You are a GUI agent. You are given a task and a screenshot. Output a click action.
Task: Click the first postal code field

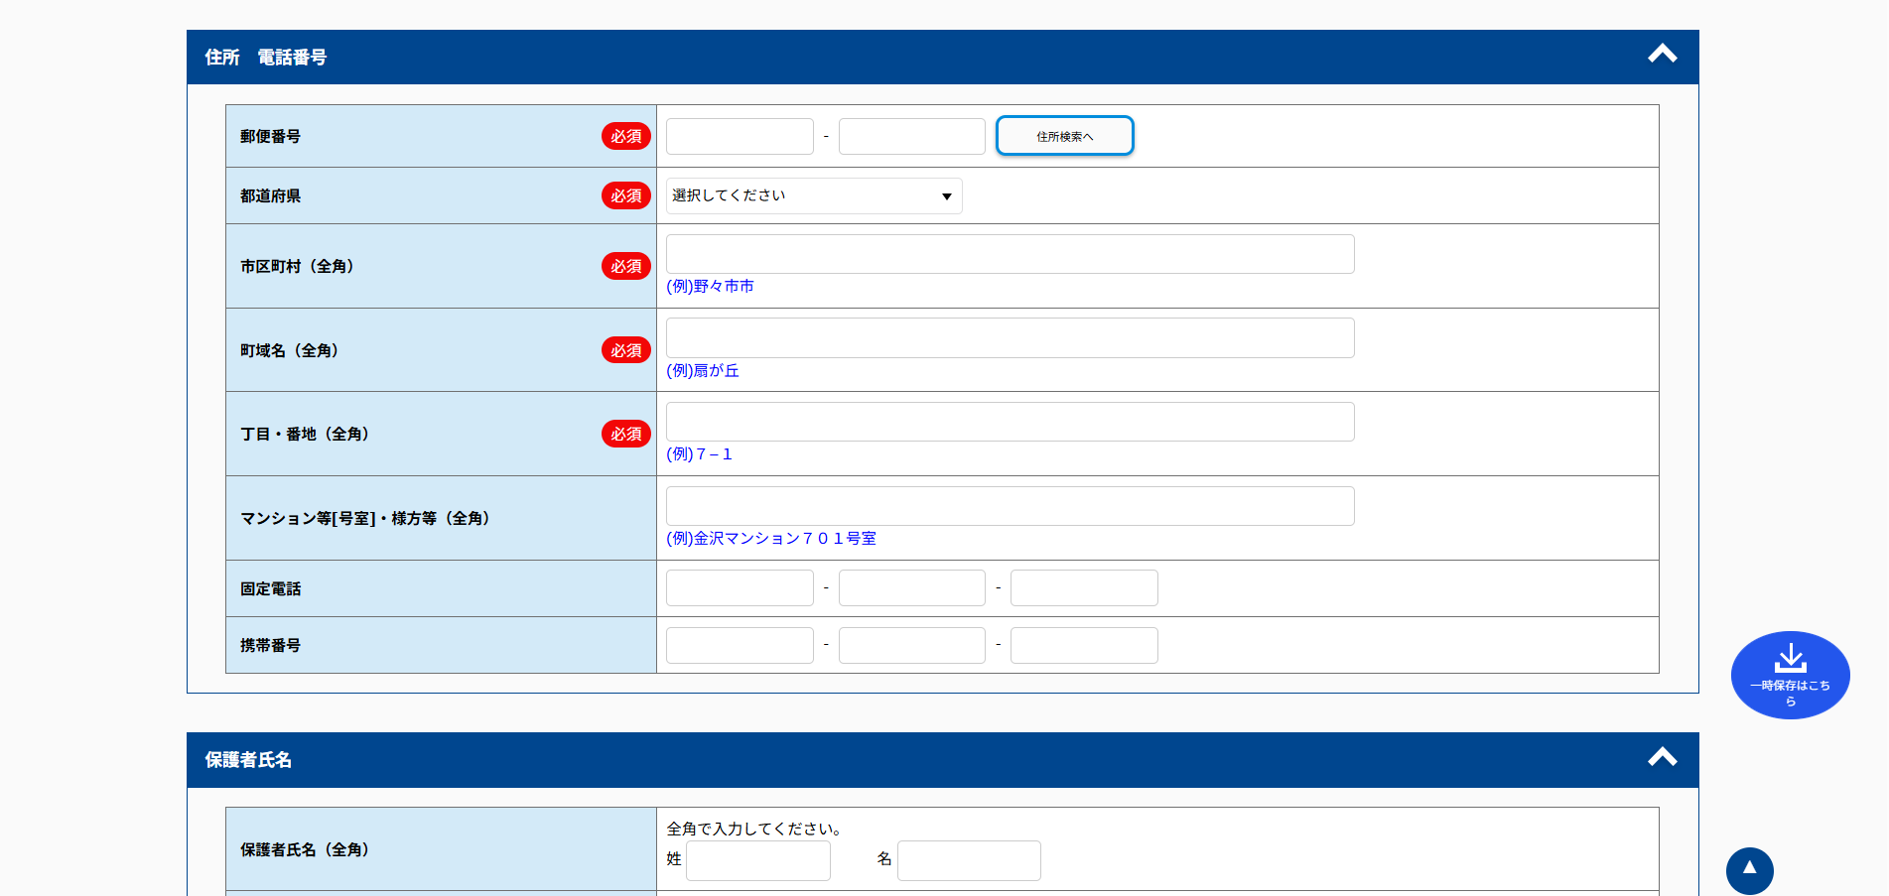coord(740,137)
